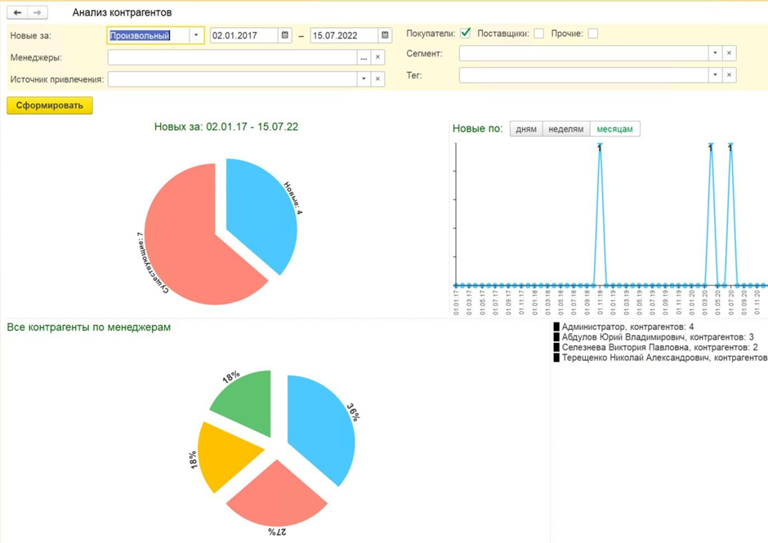
Task: Expand the Сегмент dropdown list
Action: coord(715,53)
